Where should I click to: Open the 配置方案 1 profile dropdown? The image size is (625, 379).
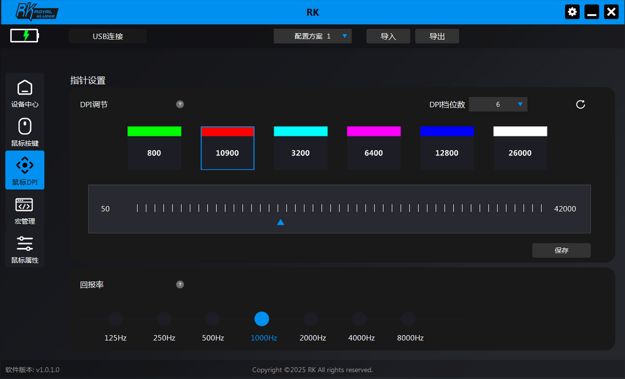point(313,36)
